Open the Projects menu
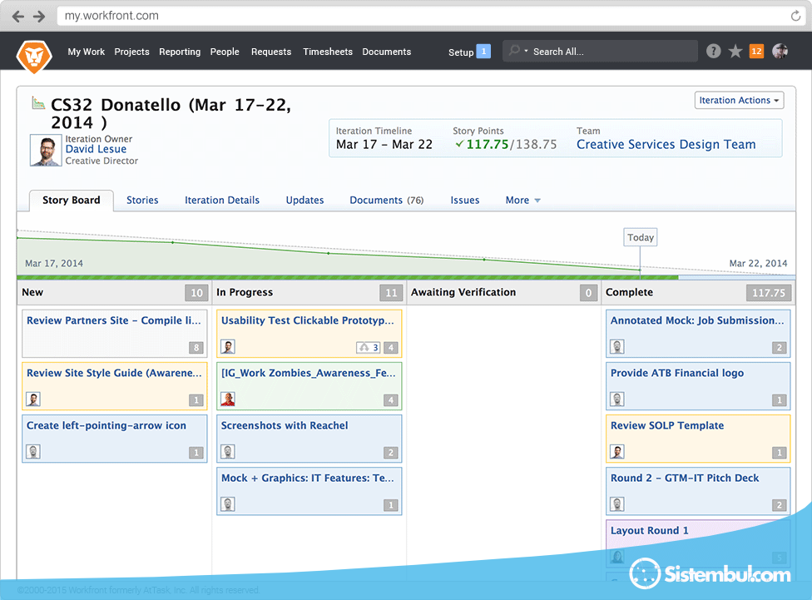Image resolution: width=812 pixels, height=600 pixels. pyautogui.click(x=131, y=52)
